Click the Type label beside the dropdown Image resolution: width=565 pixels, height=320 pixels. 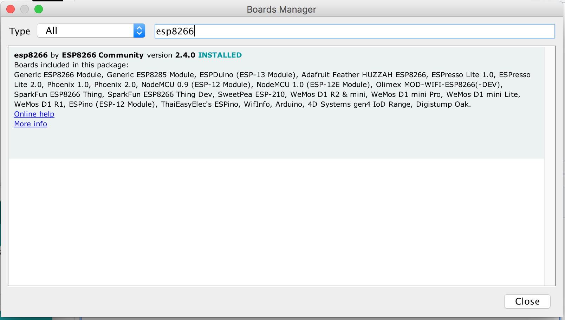20,31
